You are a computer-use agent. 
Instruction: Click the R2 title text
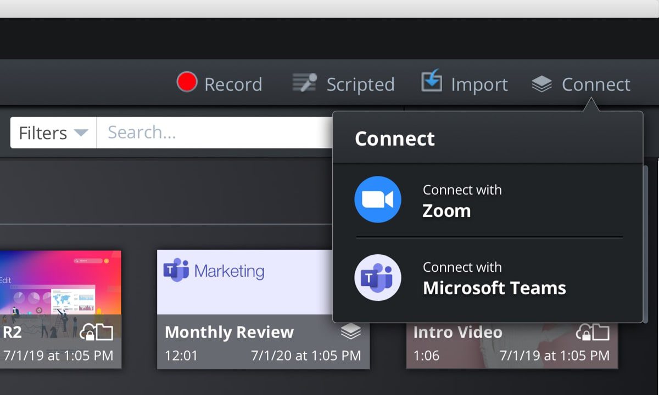(x=12, y=332)
